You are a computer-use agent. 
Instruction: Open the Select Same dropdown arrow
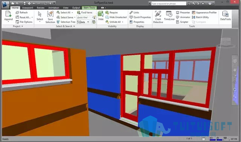coord(75,17)
